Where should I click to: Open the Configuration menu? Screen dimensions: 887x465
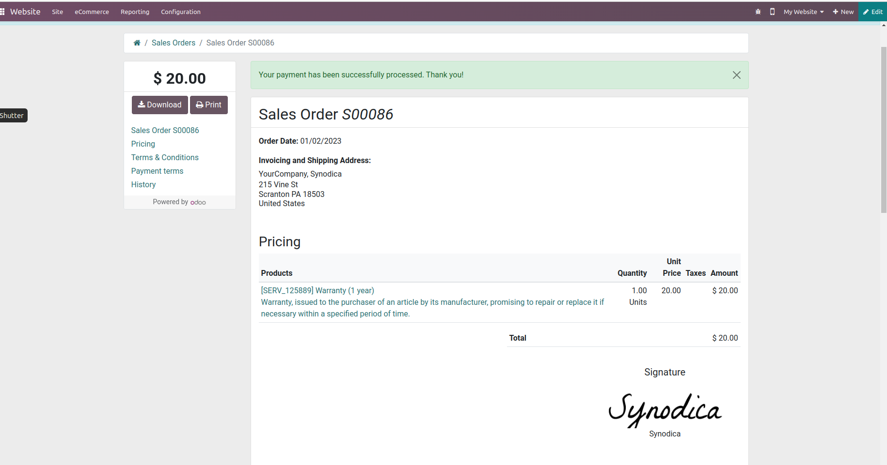181,12
